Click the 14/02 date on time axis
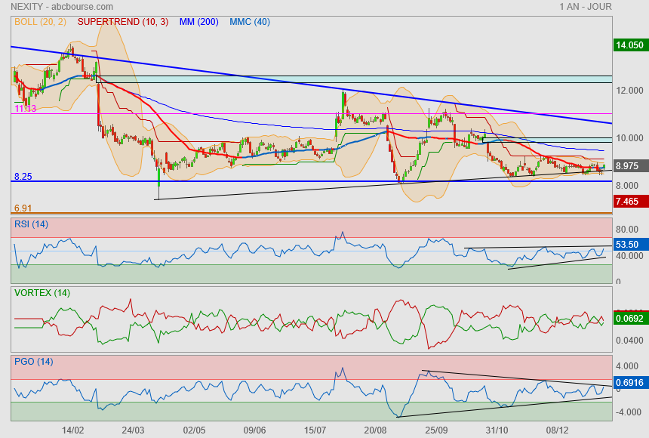 [72, 430]
